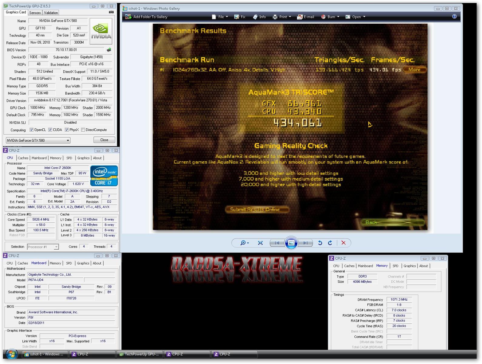
Task: Click the DRAM Frequency value 1071.3 MHz
Action: point(399,299)
